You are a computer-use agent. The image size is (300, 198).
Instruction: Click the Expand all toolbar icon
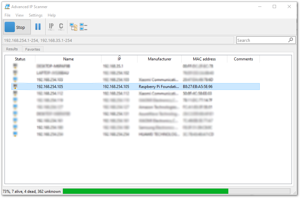pos(74,27)
